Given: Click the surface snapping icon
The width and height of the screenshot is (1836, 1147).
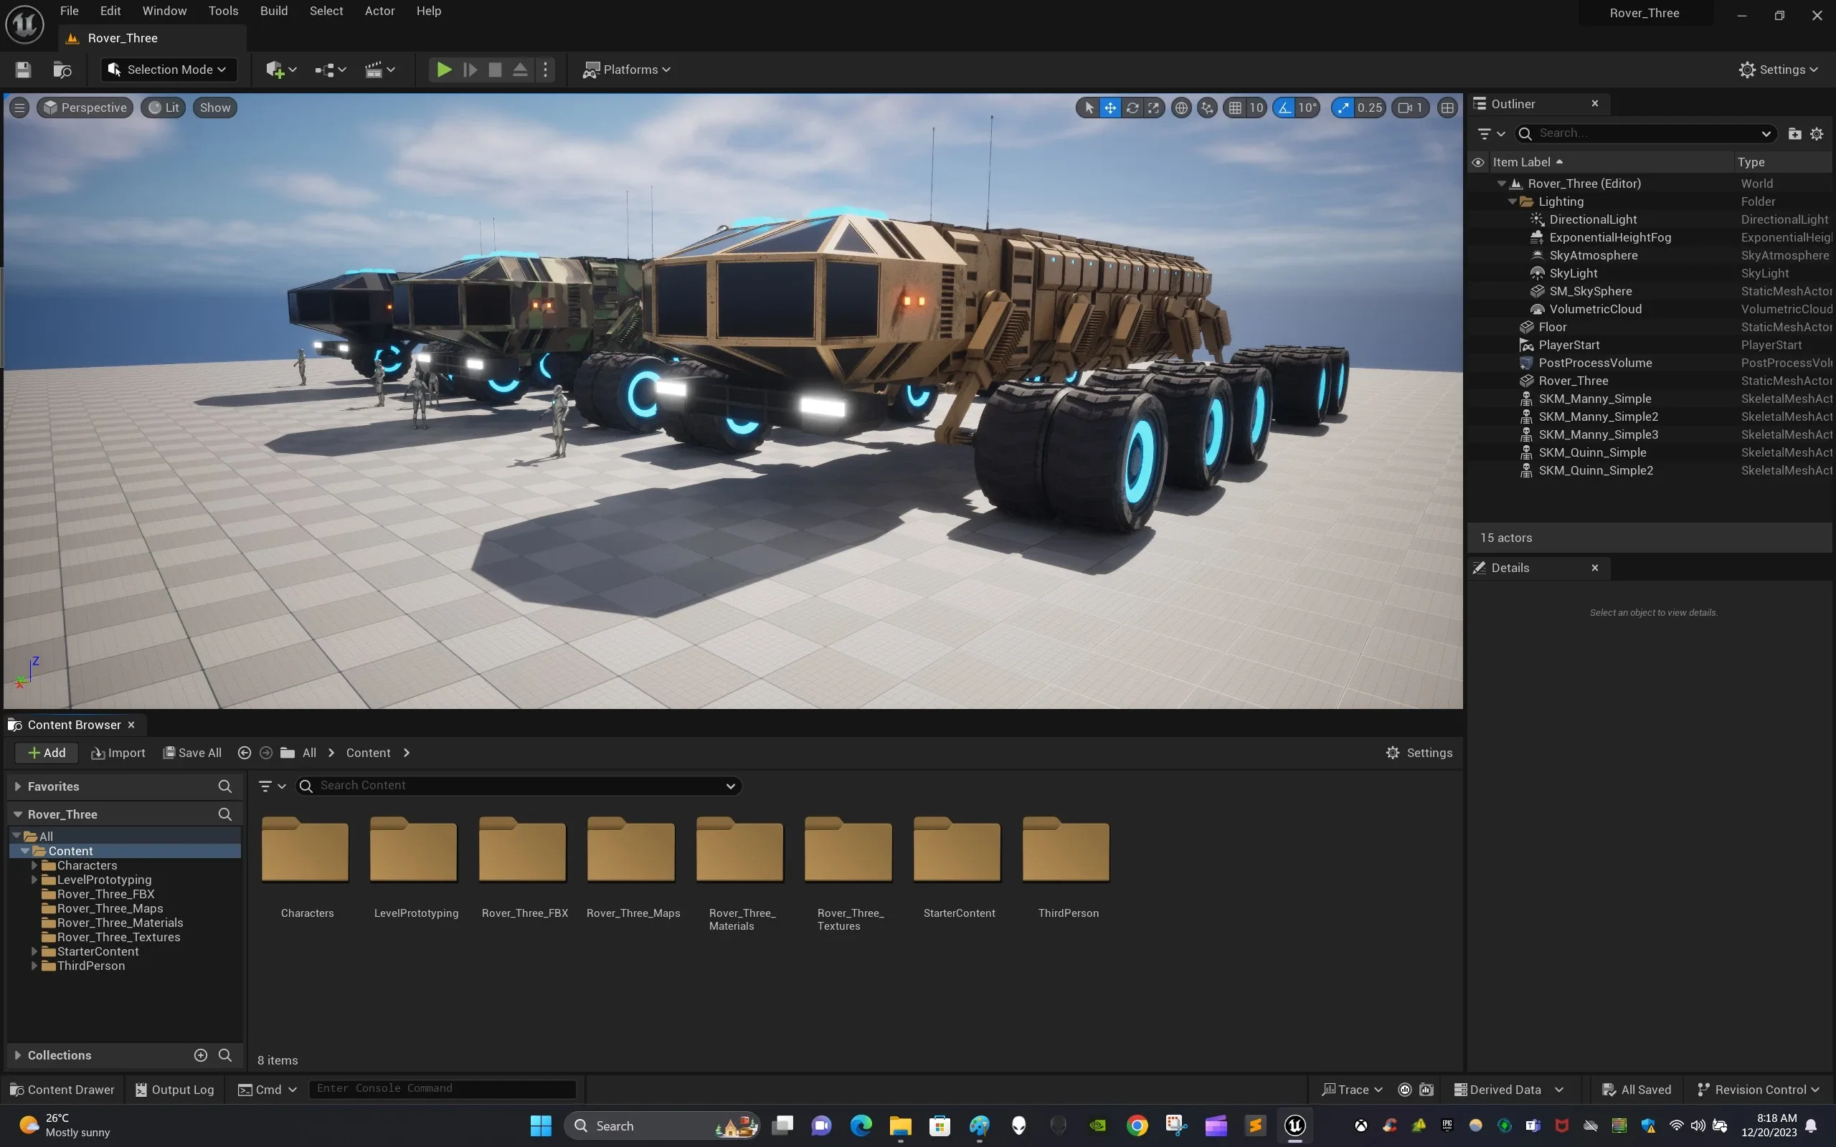Looking at the screenshot, I should coord(1207,108).
